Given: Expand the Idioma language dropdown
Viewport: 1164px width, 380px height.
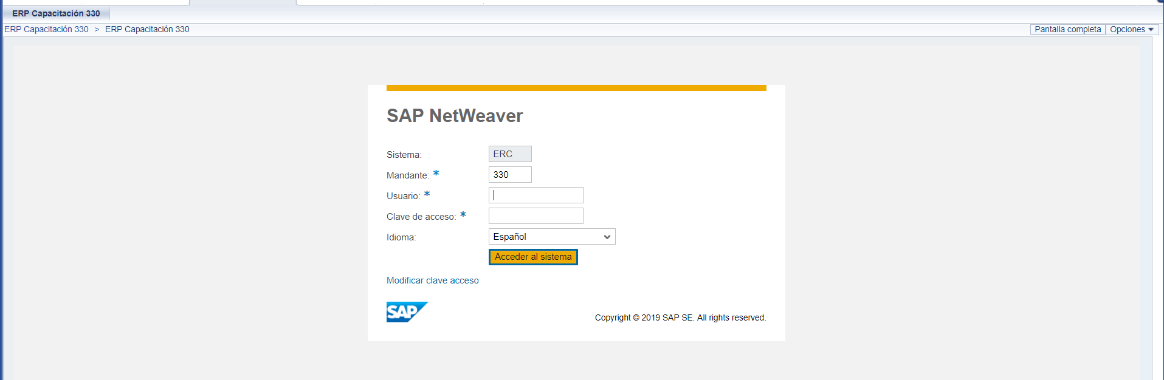Looking at the screenshot, I should [x=552, y=237].
